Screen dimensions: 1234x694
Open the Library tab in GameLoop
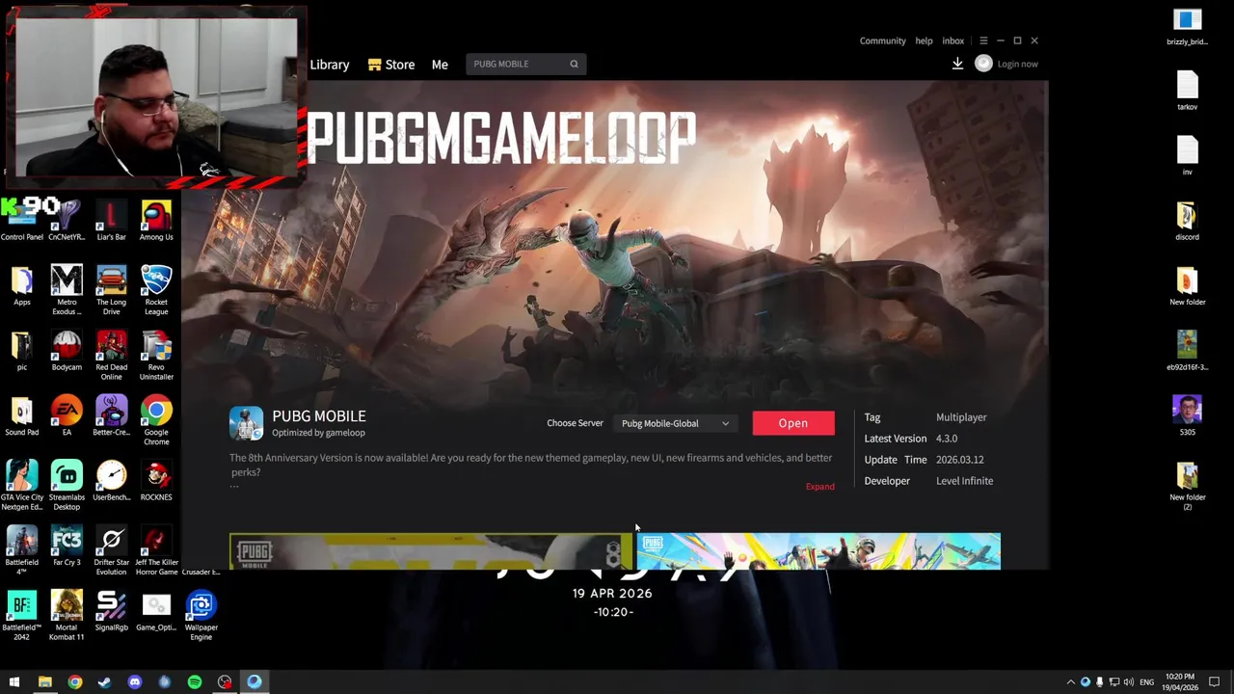tap(330, 65)
